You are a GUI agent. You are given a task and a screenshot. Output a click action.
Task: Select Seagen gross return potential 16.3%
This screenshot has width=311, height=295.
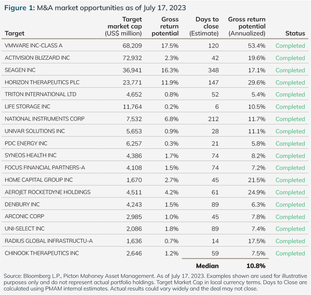coord(170,70)
